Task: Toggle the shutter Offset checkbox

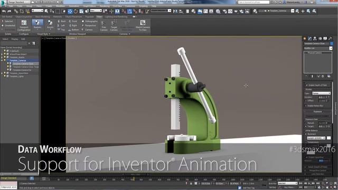Action: pos(306,101)
